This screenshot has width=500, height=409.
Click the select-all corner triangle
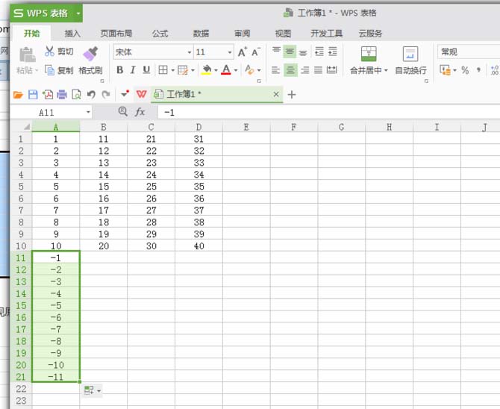[x=27, y=127]
